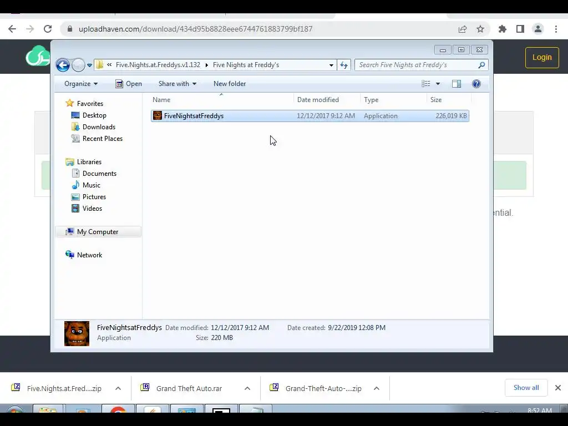This screenshot has width=568, height=426.
Task: Open Chrome profile avatar
Action: tap(538, 29)
